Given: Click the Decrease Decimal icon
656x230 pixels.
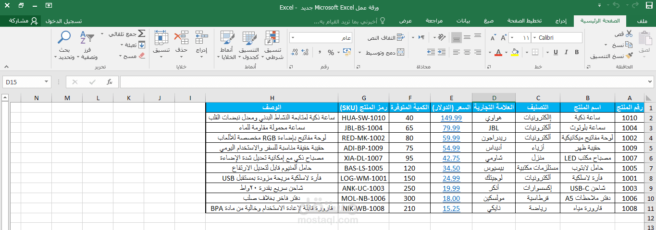Looking at the screenshot, I should coord(295,53).
